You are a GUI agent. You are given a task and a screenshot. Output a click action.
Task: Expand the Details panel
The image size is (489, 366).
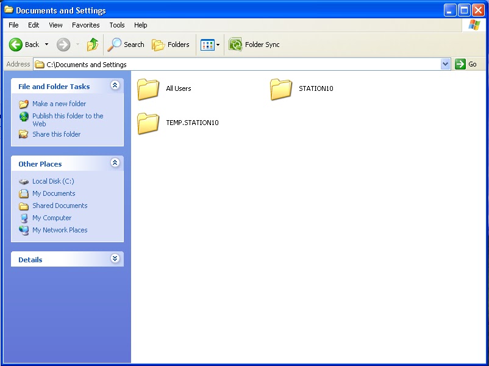coord(115,259)
